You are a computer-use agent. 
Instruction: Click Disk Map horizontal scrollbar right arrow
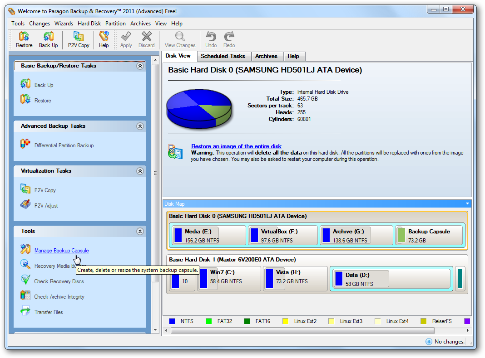[468, 330]
